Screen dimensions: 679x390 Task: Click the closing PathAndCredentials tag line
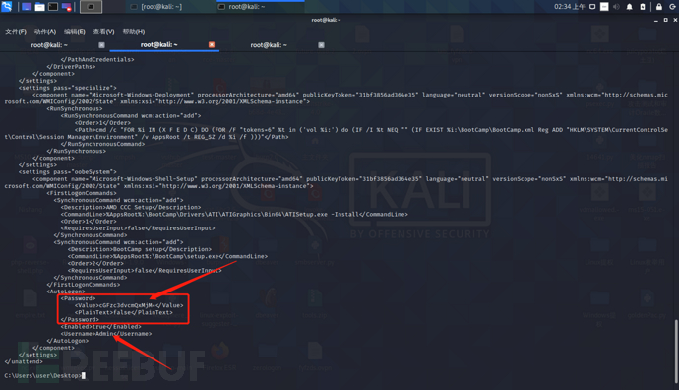tap(97, 59)
